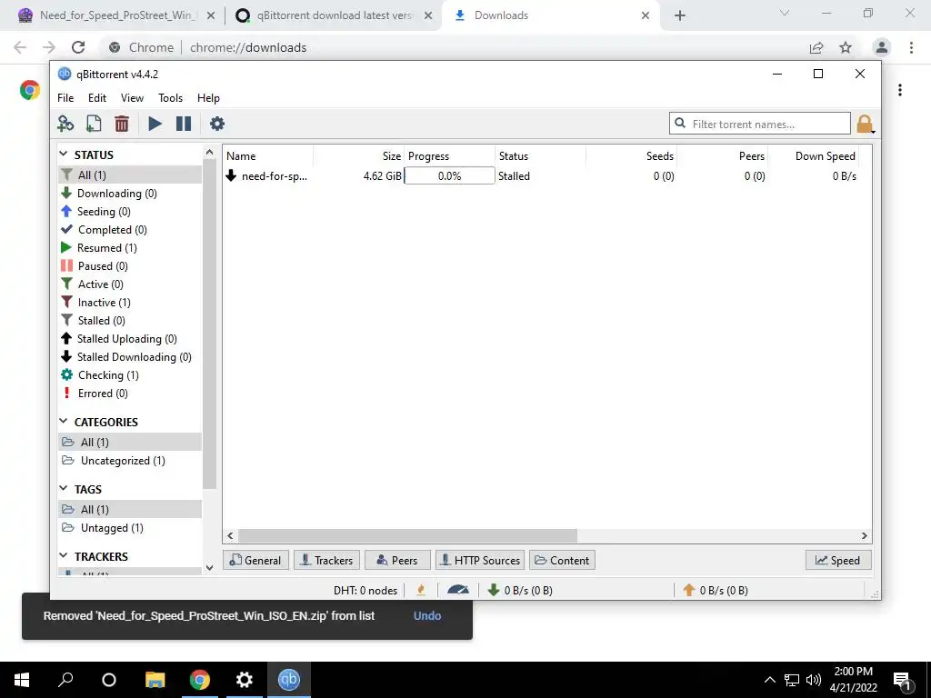Click the Speed graph button
Image resolution: width=931 pixels, height=698 pixels.
tap(837, 560)
